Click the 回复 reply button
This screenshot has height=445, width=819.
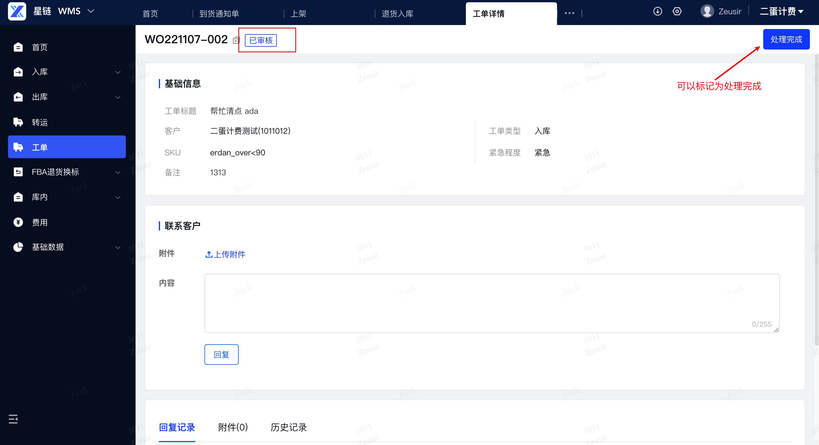click(221, 355)
